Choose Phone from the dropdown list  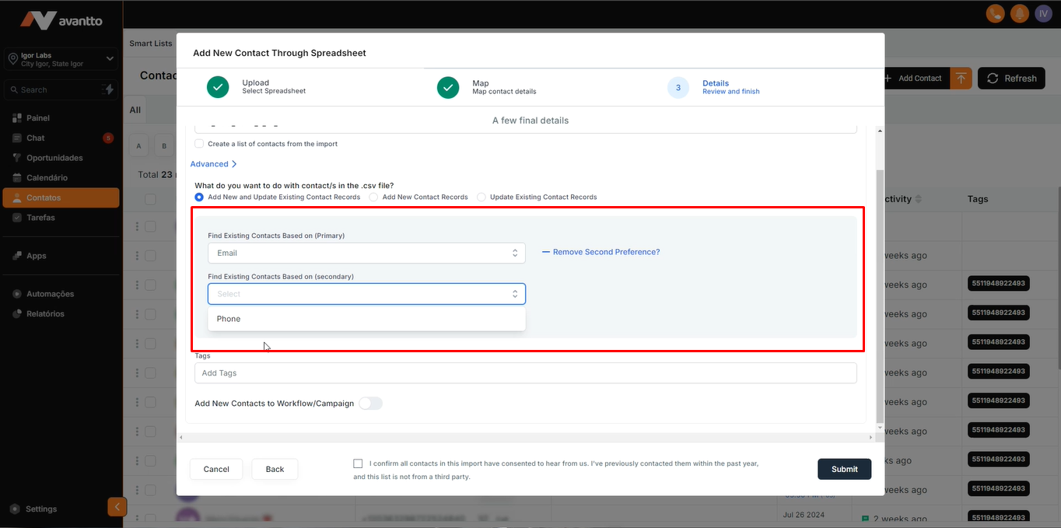[229, 319]
